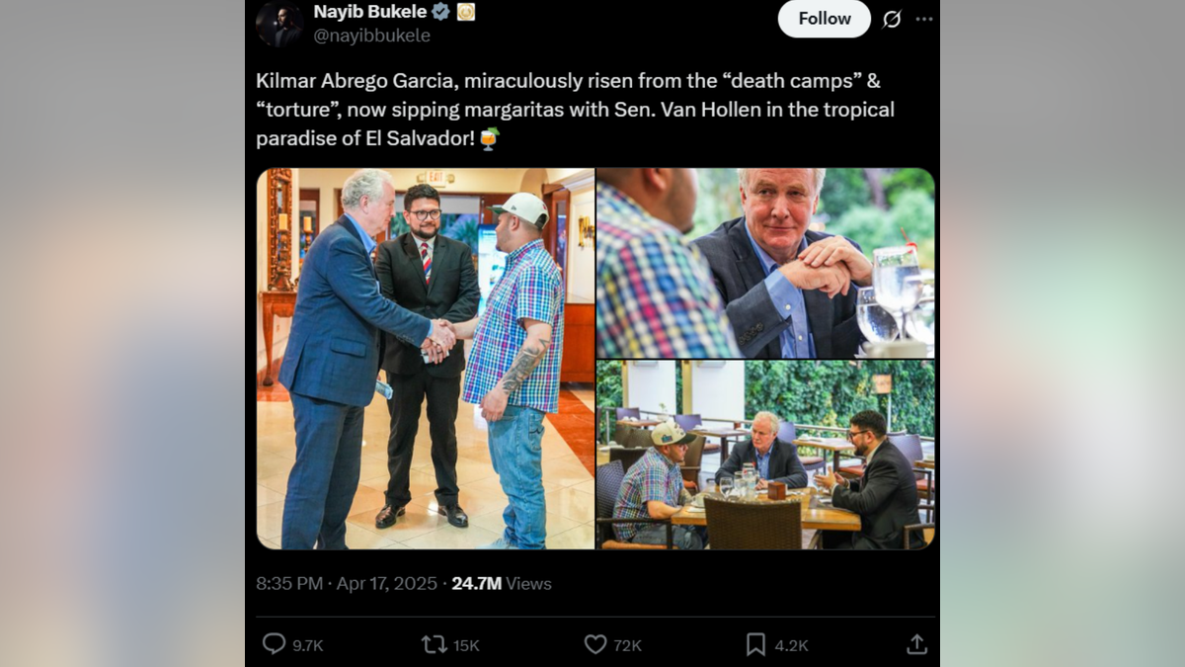Open the bottom-right restaurant table photo

click(765, 455)
